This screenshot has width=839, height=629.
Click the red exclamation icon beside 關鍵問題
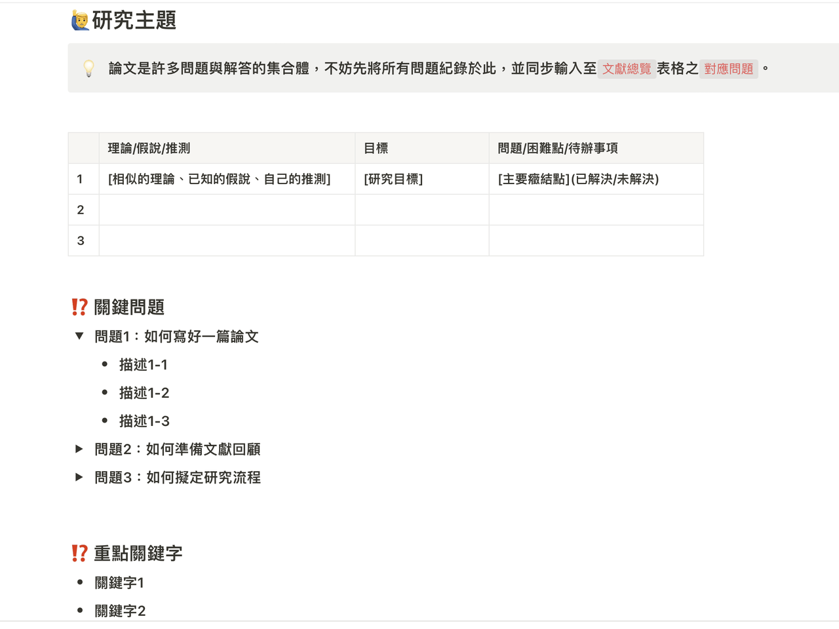pyautogui.click(x=79, y=307)
